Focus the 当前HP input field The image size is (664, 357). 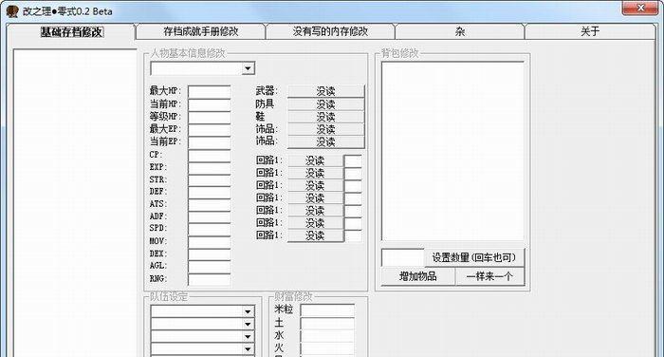[x=210, y=103]
